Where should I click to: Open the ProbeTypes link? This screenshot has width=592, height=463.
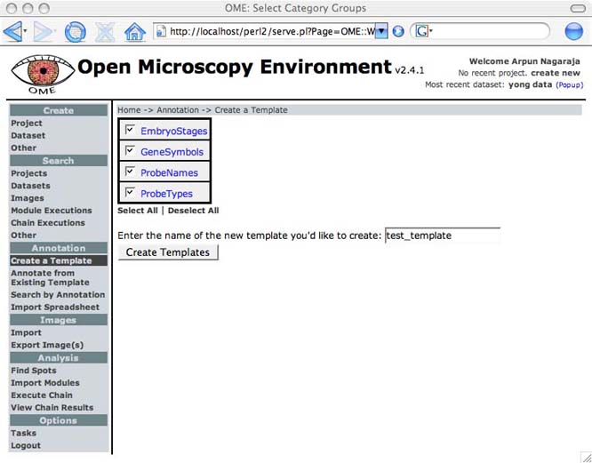click(166, 193)
